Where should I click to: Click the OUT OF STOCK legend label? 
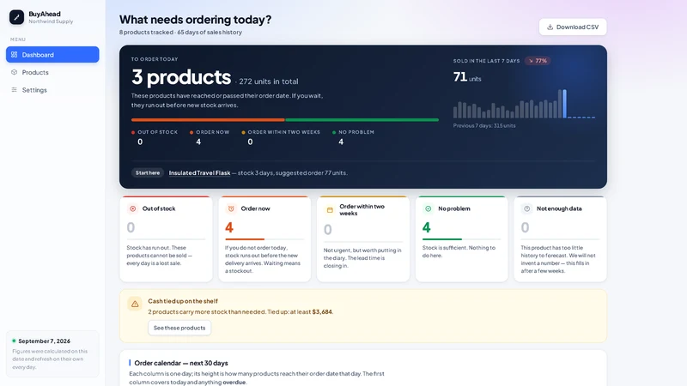click(x=158, y=132)
